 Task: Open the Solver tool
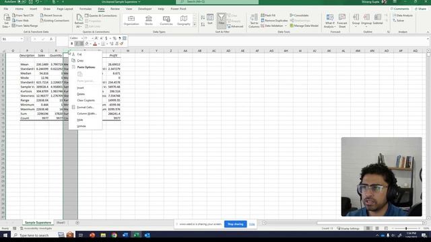pyautogui.click(x=399, y=21)
